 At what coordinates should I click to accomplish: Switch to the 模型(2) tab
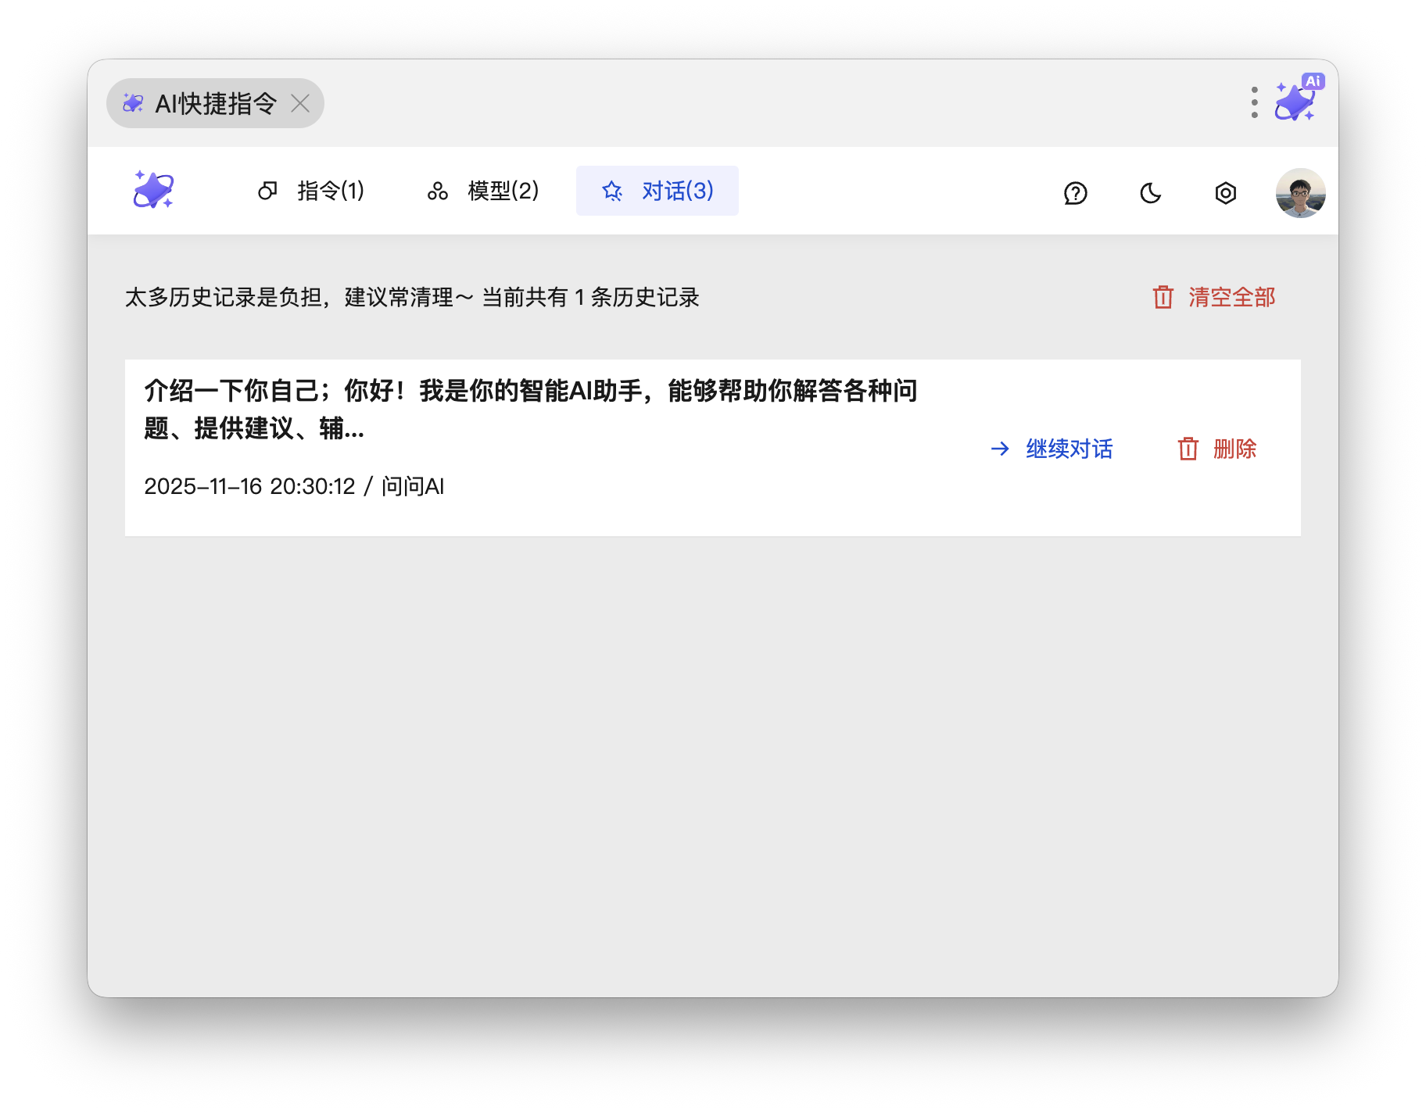click(483, 191)
